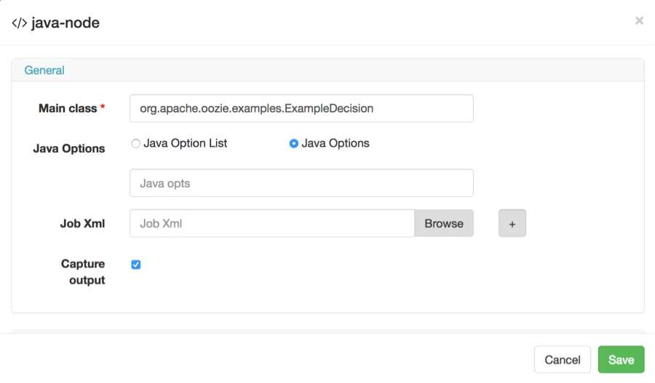Click the Capture output label
655x383 pixels.
coord(83,272)
